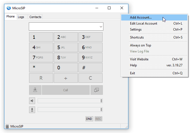Viewport: 192px width, 133px height.
Task: Switch to the Logs tab
Action: [x=21, y=17]
